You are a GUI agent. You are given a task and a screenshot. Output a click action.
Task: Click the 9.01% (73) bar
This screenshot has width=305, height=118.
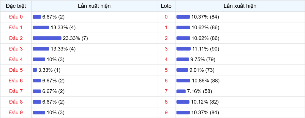(182, 70)
